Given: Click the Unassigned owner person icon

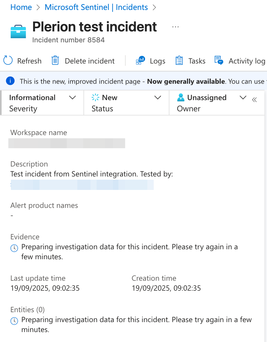Looking at the screenshot, I should pos(181,97).
